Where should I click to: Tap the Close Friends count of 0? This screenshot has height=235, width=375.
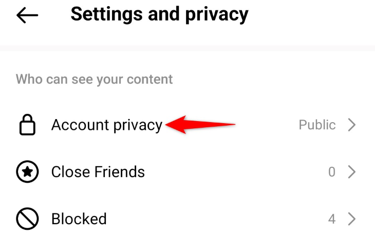click(332, 172)
